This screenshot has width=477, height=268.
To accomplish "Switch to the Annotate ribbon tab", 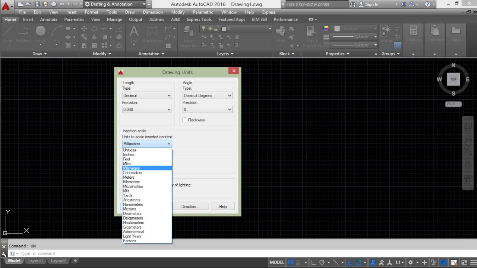I will [49, 19].
